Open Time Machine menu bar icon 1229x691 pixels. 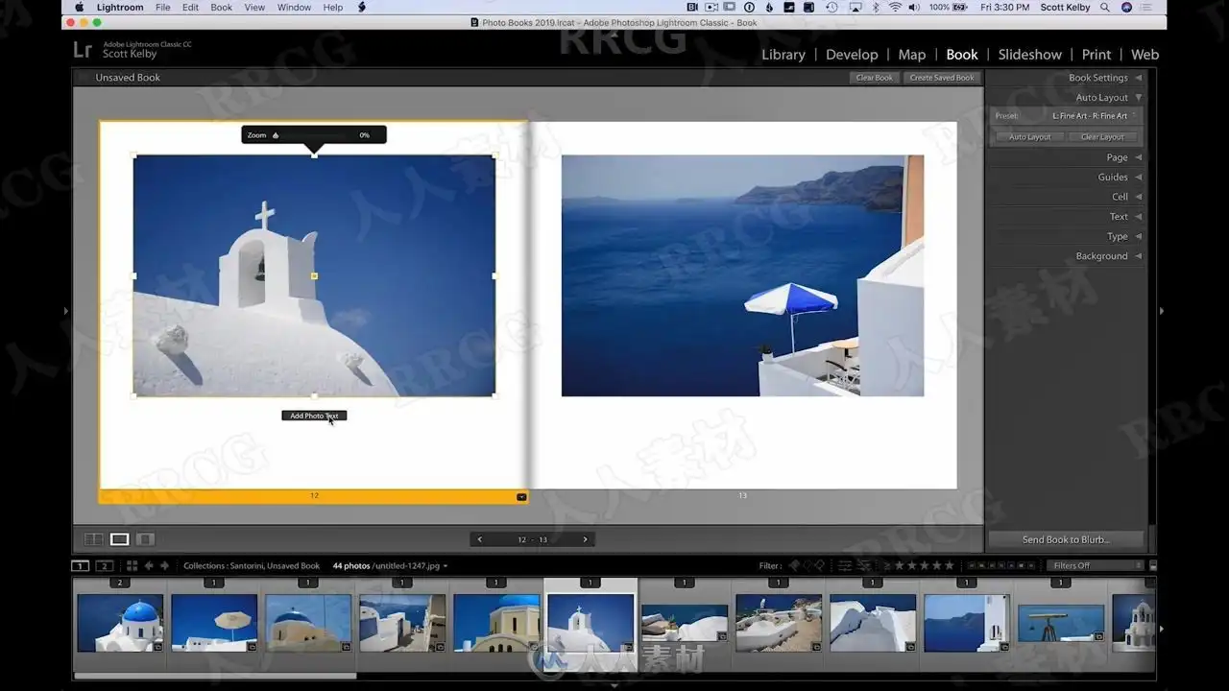point(831,8)
